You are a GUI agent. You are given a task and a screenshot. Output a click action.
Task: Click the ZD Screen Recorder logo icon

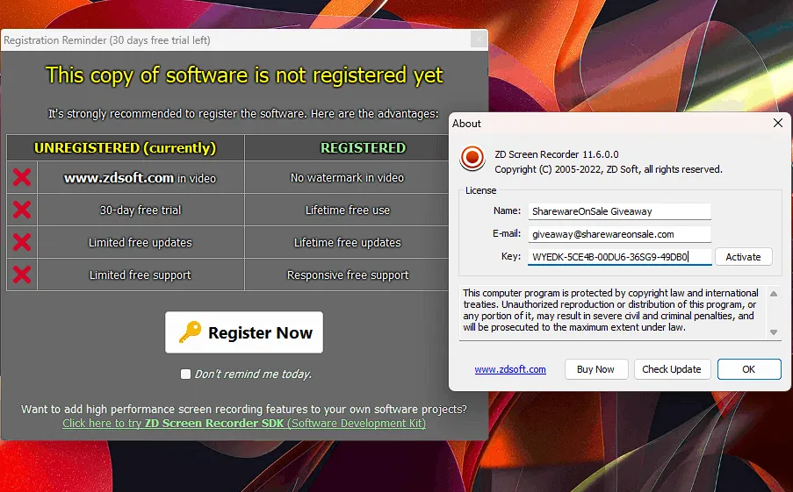click(472, 158)
